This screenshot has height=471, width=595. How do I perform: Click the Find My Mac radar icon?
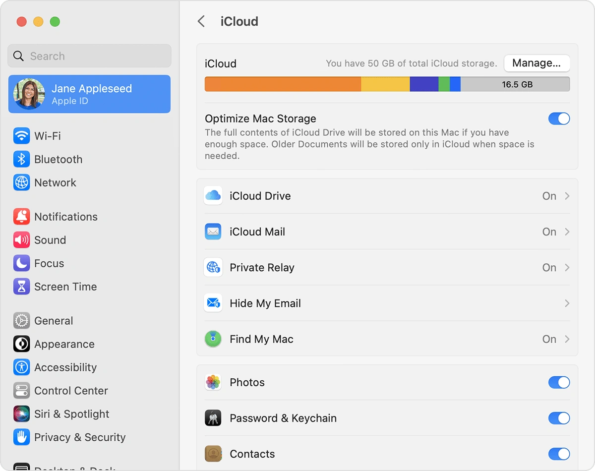[213, 339]
